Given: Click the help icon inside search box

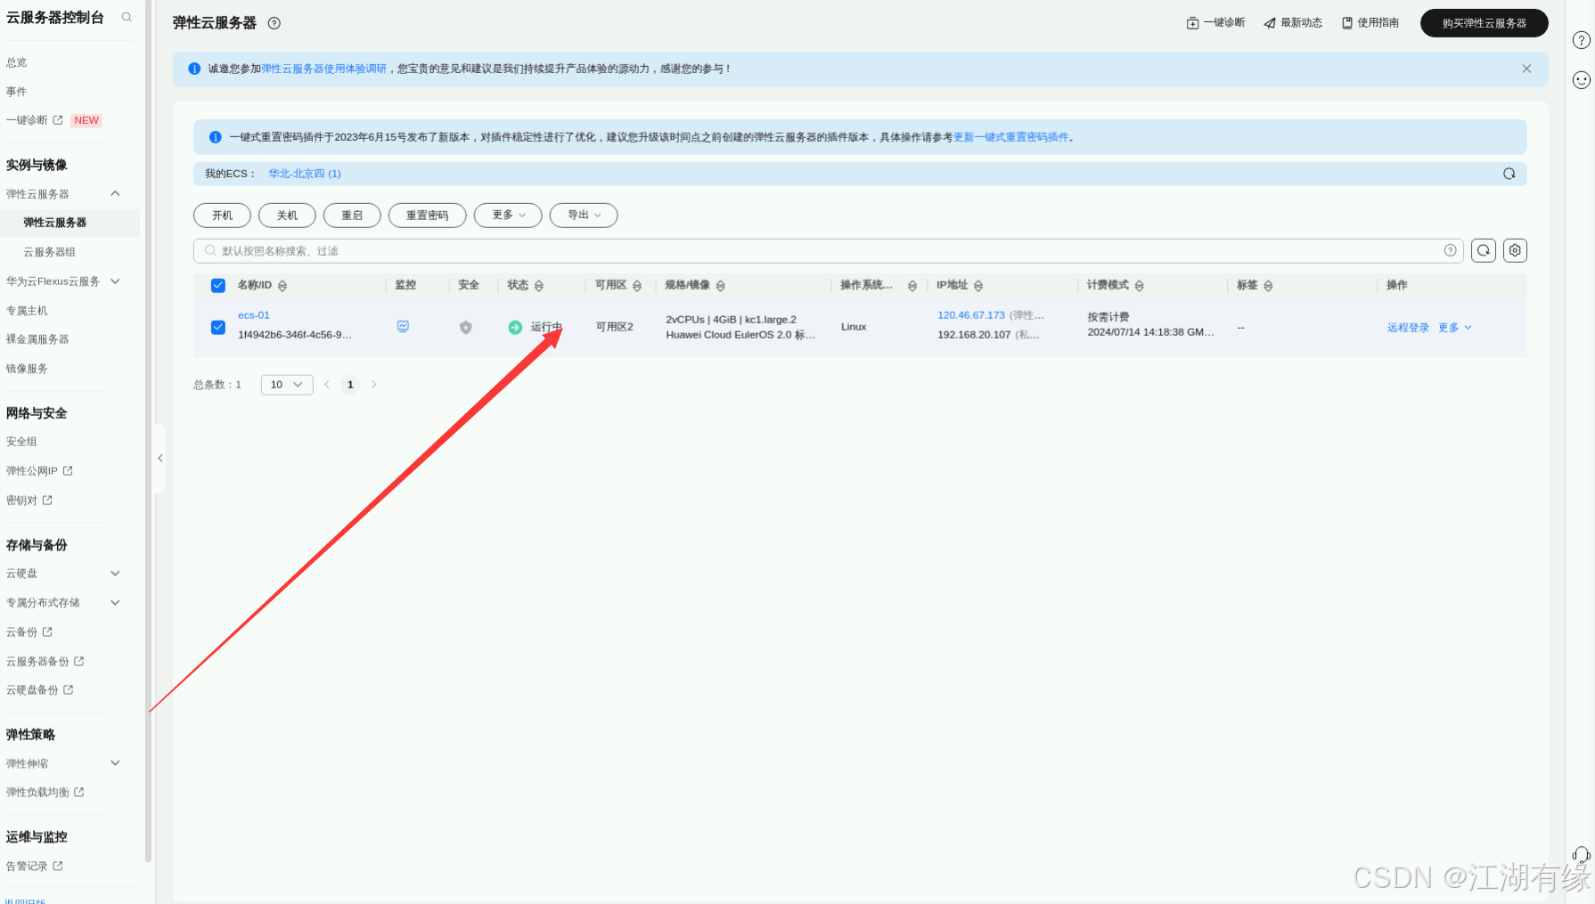Looking at the screenshot, I should (x=1451, y=250).
